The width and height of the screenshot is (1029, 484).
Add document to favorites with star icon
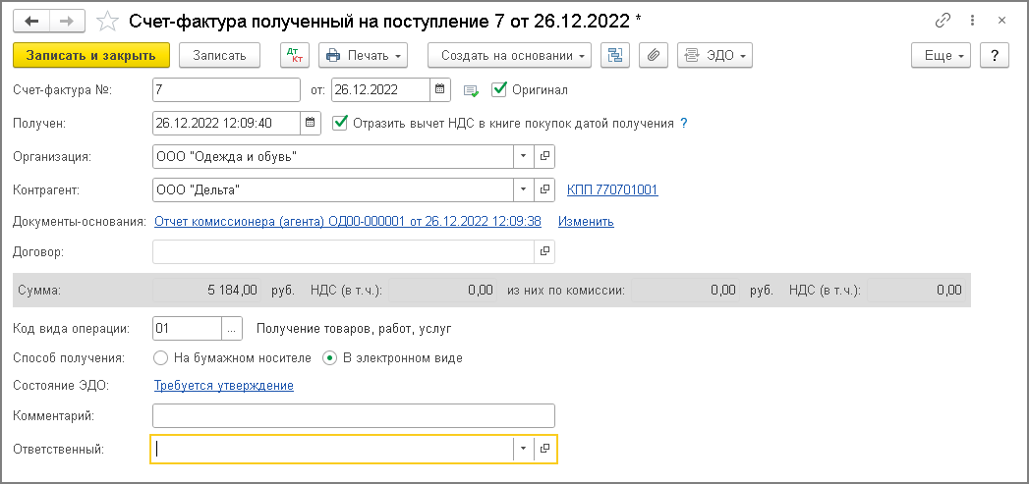(109, 21)
